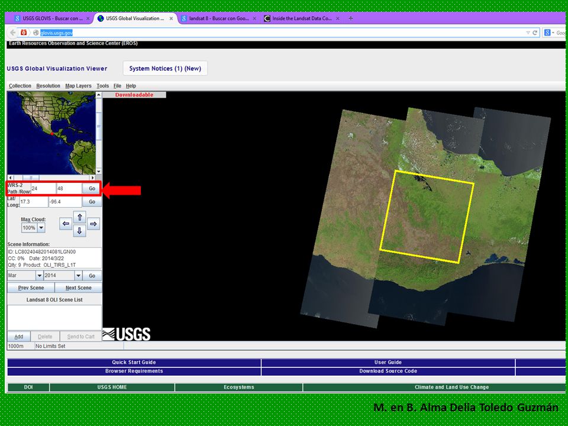Click the locator map of the Americas

pyautogui.click(x=51, y=133)
